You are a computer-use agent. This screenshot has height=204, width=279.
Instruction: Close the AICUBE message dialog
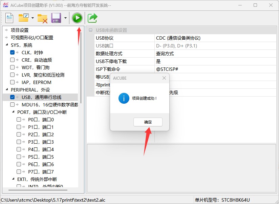coord(164,78)
